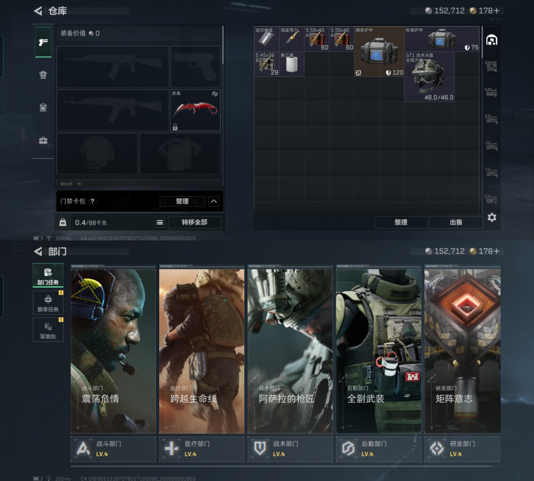Click the Wi-Fi icon beside 104ms
The height and width of the screenshot is (481, 534).
[49, 238]
